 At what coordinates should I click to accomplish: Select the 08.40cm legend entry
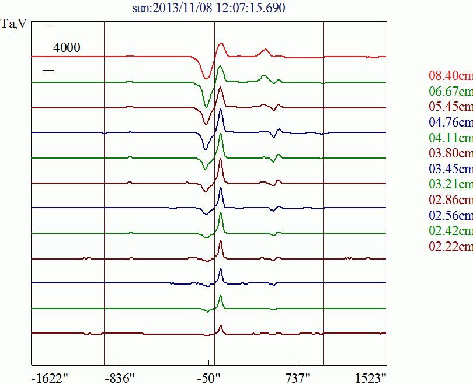pyautogui.click(x=451, y=75)
